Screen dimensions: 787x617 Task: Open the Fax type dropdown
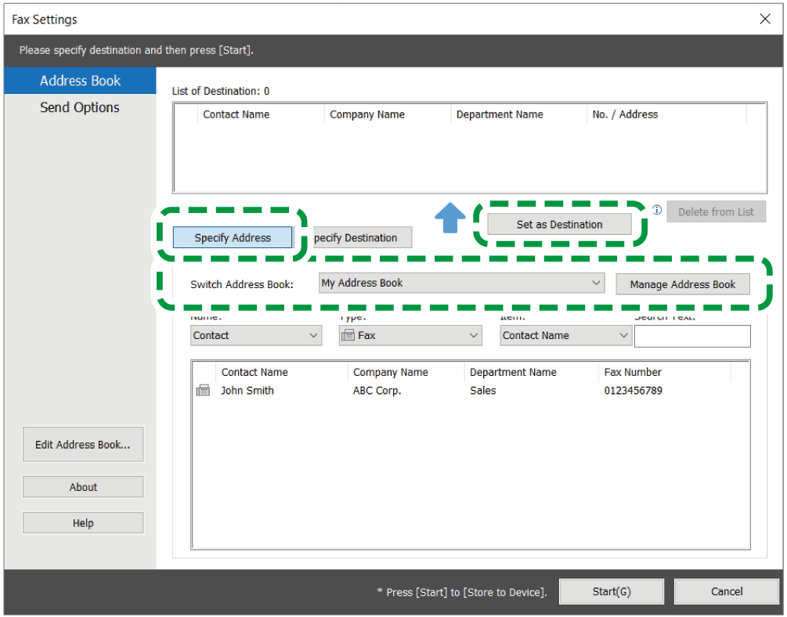coord(410,336)
